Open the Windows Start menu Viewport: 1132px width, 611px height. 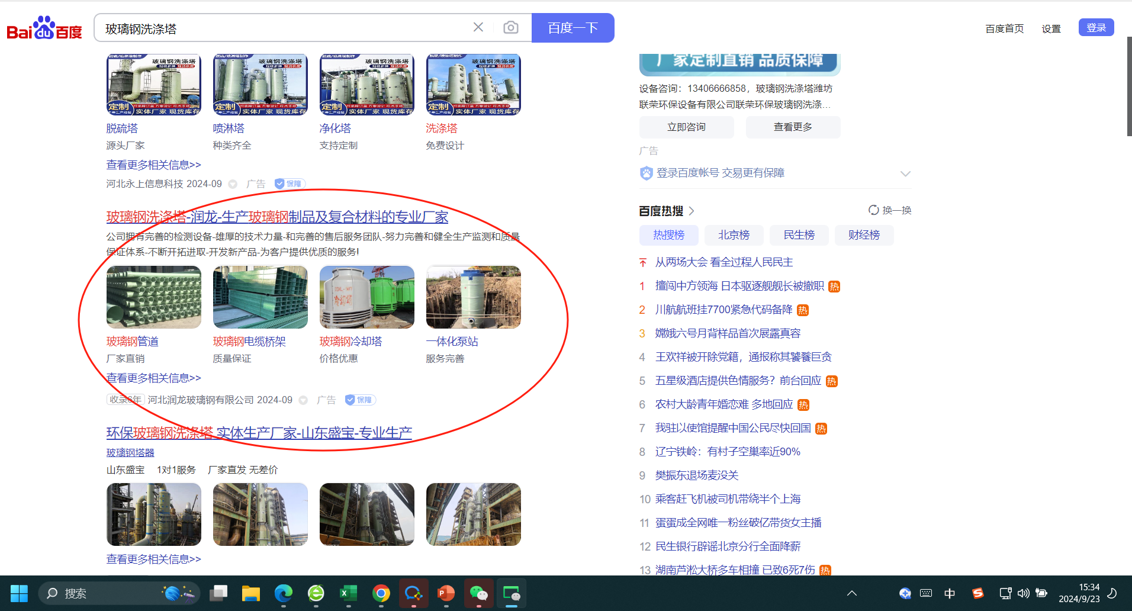click(19, 593)
